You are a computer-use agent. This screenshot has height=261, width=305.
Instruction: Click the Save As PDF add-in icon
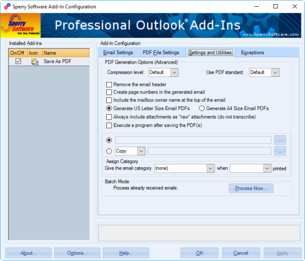[35, 62]
